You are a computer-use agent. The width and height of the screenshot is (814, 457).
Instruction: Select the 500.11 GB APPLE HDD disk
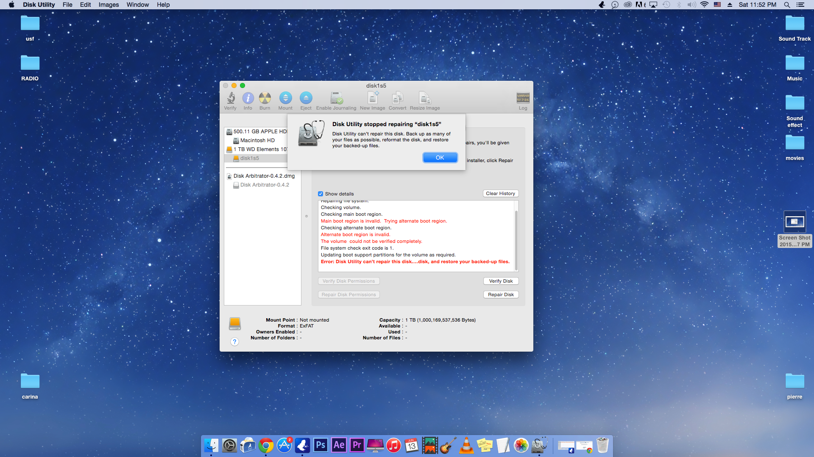tap(256, 132)
